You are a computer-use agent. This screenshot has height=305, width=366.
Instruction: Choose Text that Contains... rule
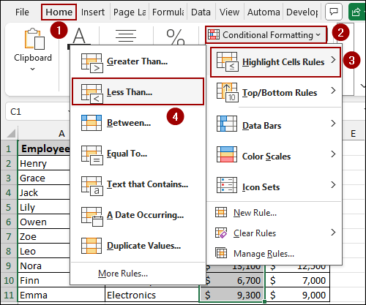(x=138, y=184)
